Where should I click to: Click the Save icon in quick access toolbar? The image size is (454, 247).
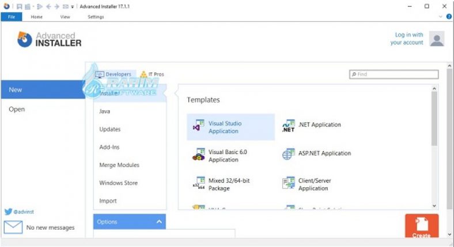point(20,6)
